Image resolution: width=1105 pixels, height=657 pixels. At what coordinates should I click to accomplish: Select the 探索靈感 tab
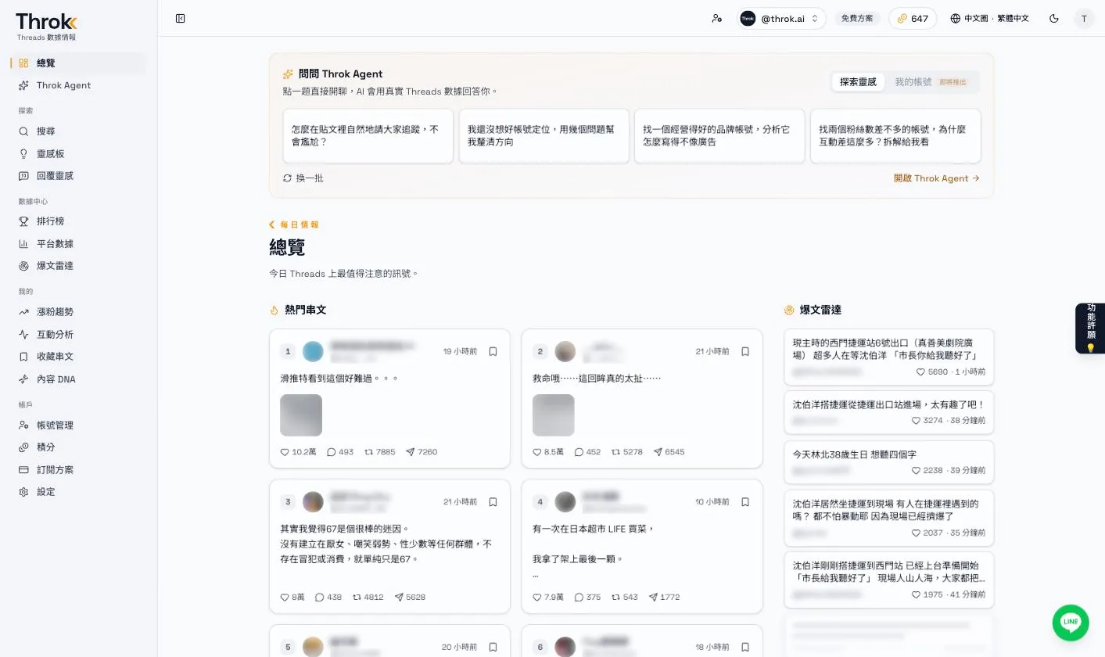coord(858,82)
